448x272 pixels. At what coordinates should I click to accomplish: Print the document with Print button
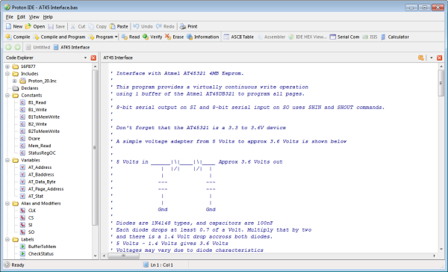pyautogui.click(x=188, y=26)
